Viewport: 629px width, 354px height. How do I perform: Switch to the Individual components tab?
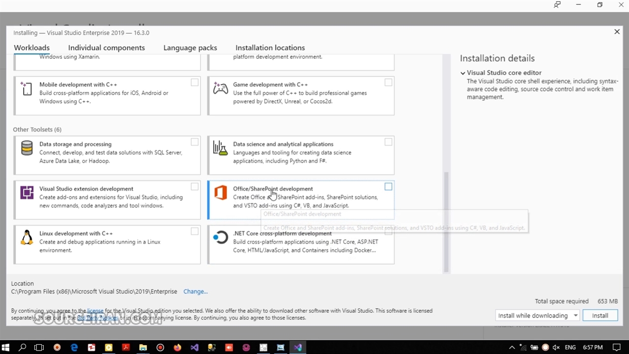click(x=106, y=48)
